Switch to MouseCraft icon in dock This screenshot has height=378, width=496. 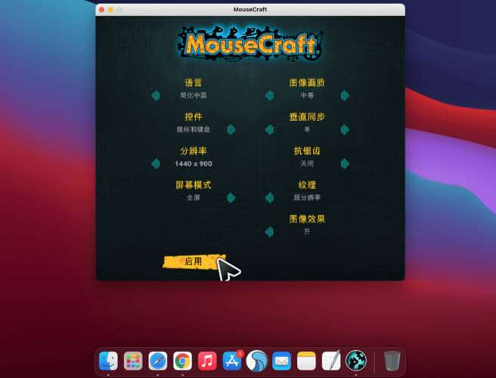tap(355, 361)
